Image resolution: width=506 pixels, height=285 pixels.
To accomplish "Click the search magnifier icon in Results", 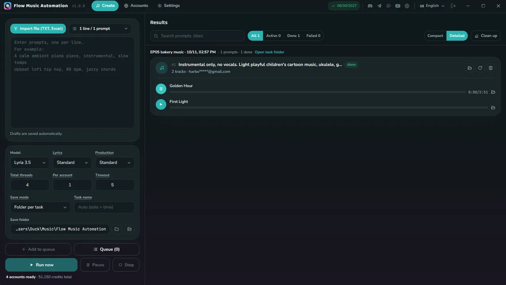I will (x=156, y=36).
